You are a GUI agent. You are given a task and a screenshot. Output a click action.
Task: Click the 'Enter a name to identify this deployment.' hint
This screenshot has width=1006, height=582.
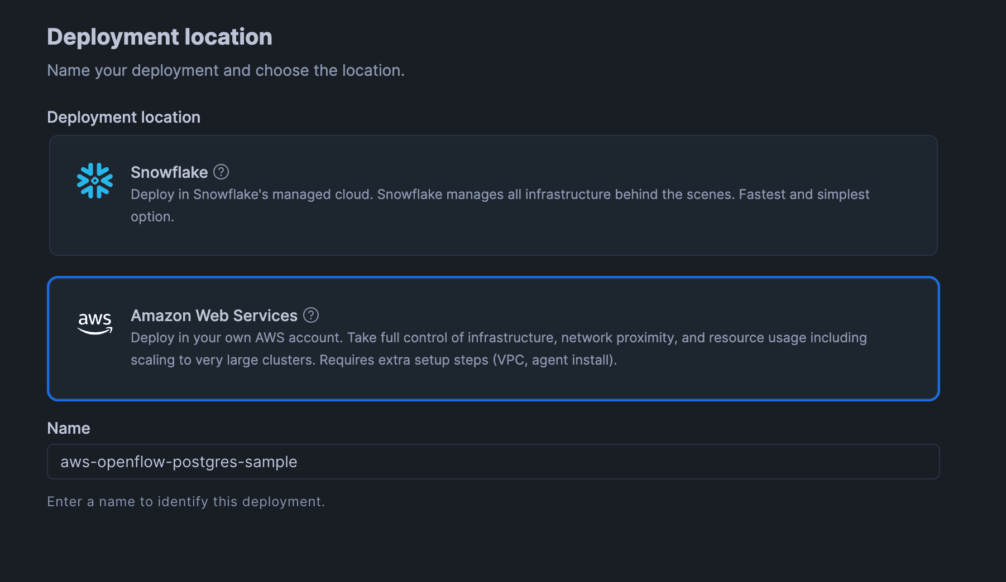pos(186,502)
